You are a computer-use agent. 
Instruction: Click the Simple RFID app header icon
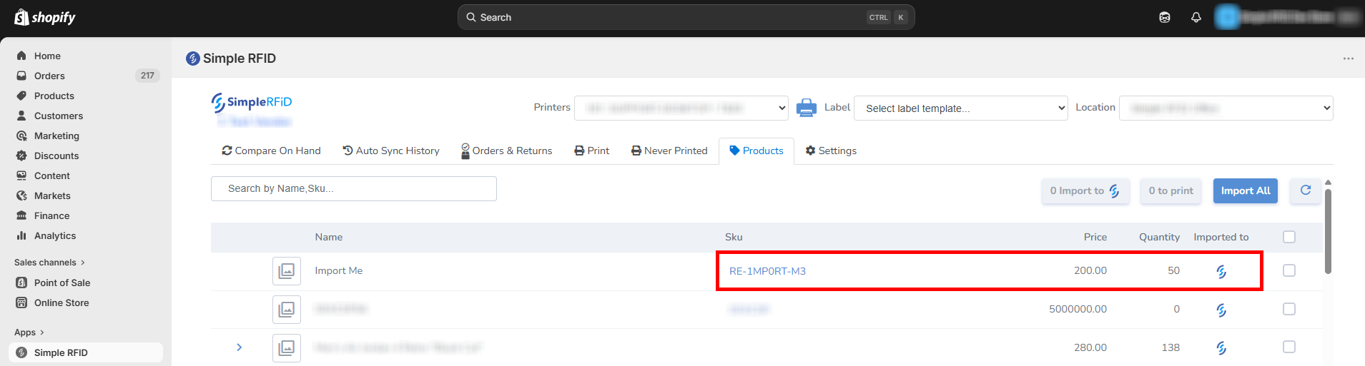(192, 59)
